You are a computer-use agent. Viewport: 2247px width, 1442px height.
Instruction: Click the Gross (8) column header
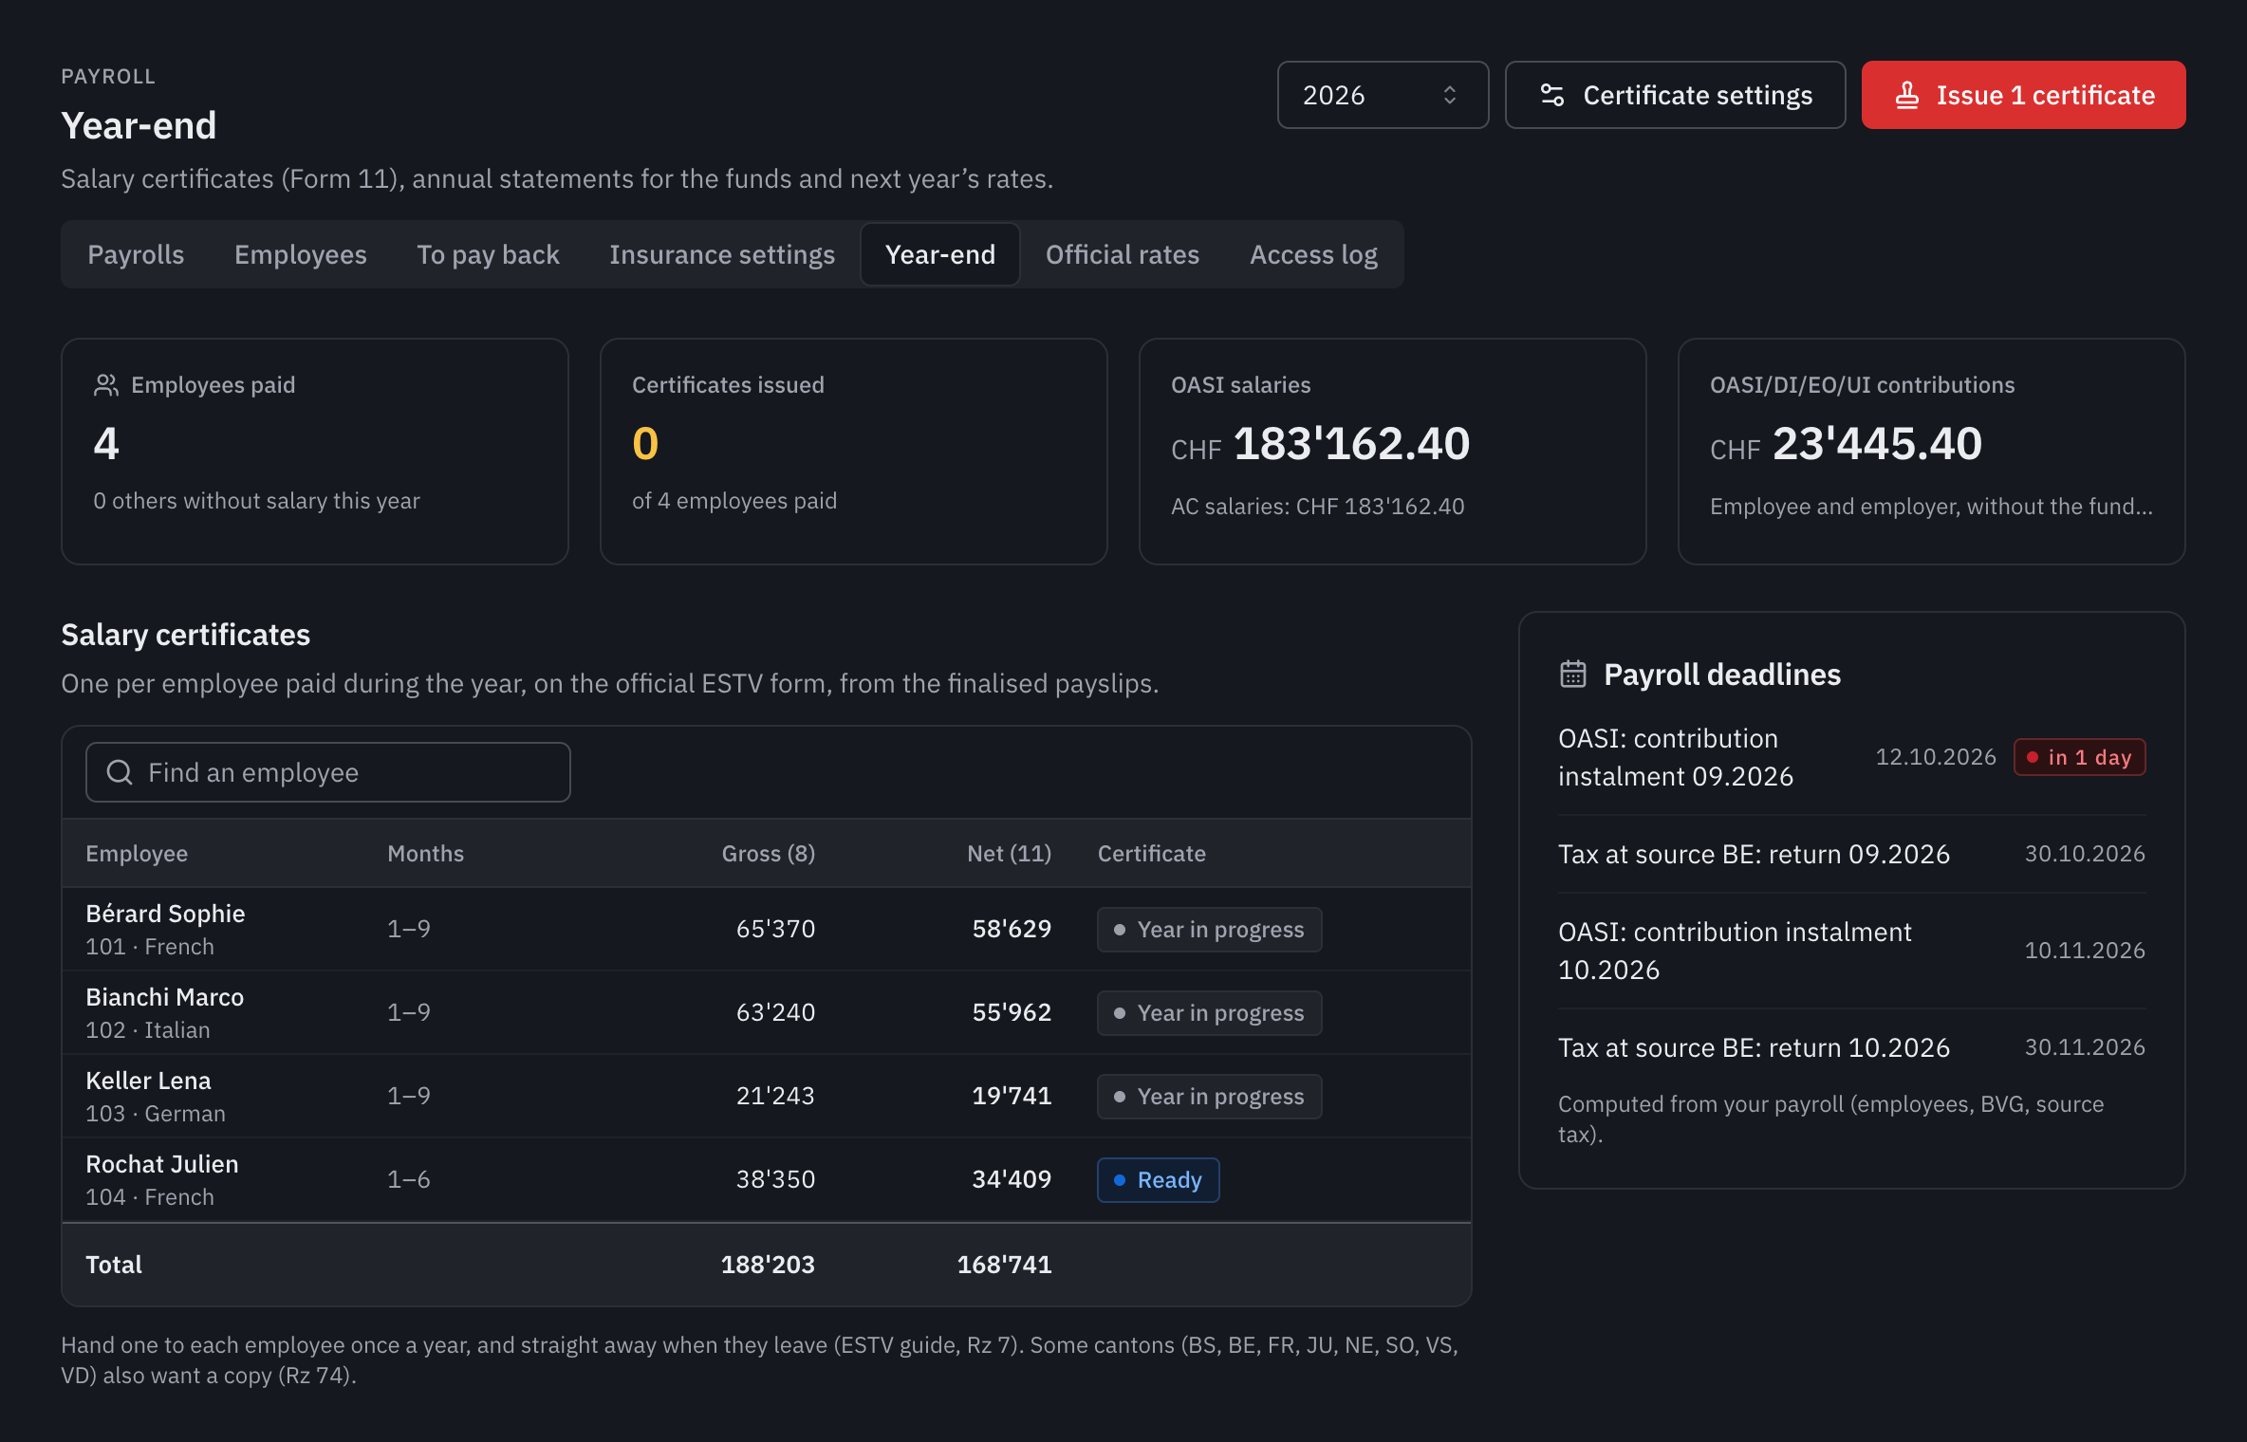[768, 854]
